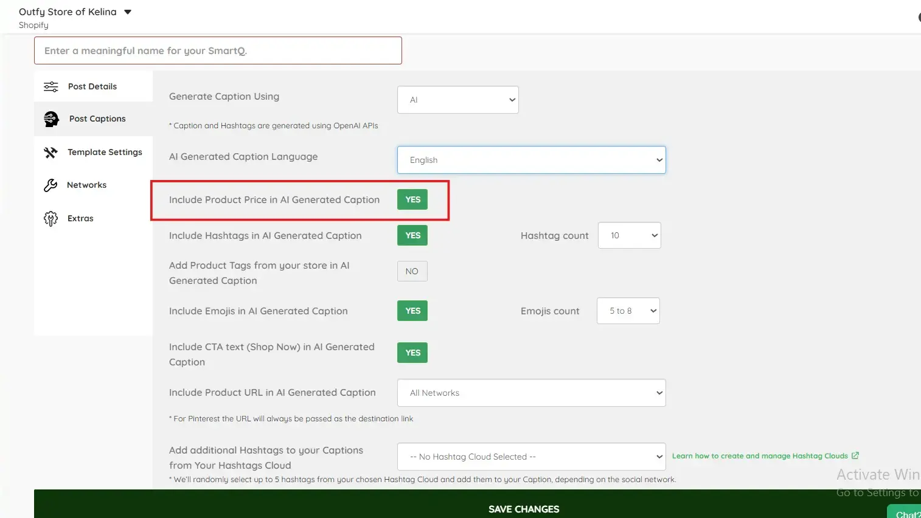Toggle Include Hashtags in AI Caption switch
Image resolution: width=921 pixels, height=518 pixels.
[x=412, y=235]
